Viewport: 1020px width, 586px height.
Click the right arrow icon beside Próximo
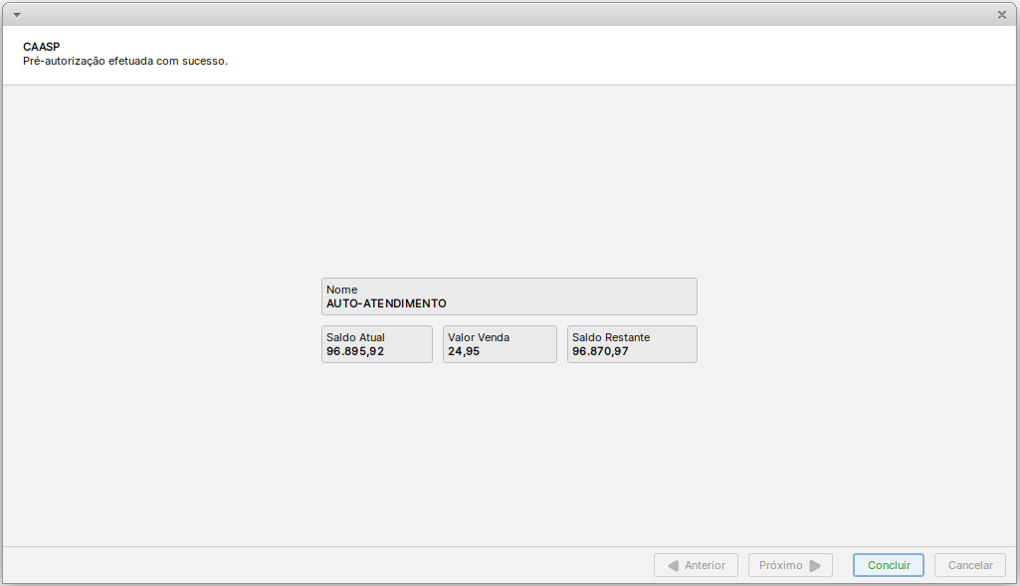coord(815,565)
